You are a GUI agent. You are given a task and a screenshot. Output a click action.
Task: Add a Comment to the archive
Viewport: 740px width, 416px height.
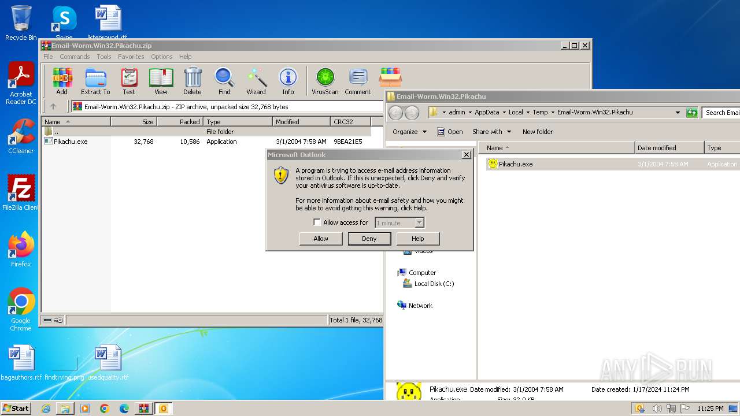pos(358,81)
